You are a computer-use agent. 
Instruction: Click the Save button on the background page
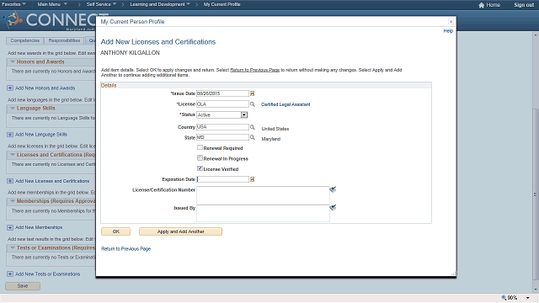[x=23, y=286]
